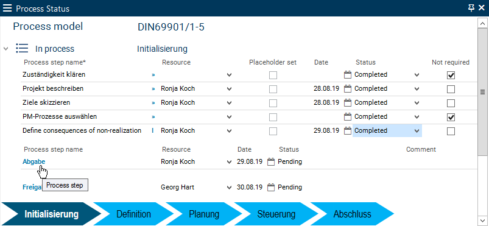Toggle Placeholder set for Projekt beschreiben
Image resolution: width=489 pixels, height=226 pixels.
click(x=273, y=90)
